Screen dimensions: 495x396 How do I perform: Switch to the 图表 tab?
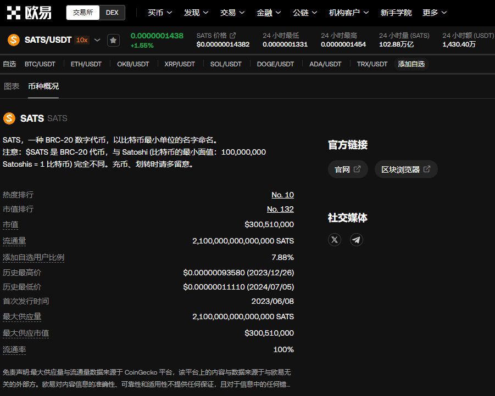[x=12, y=86]
